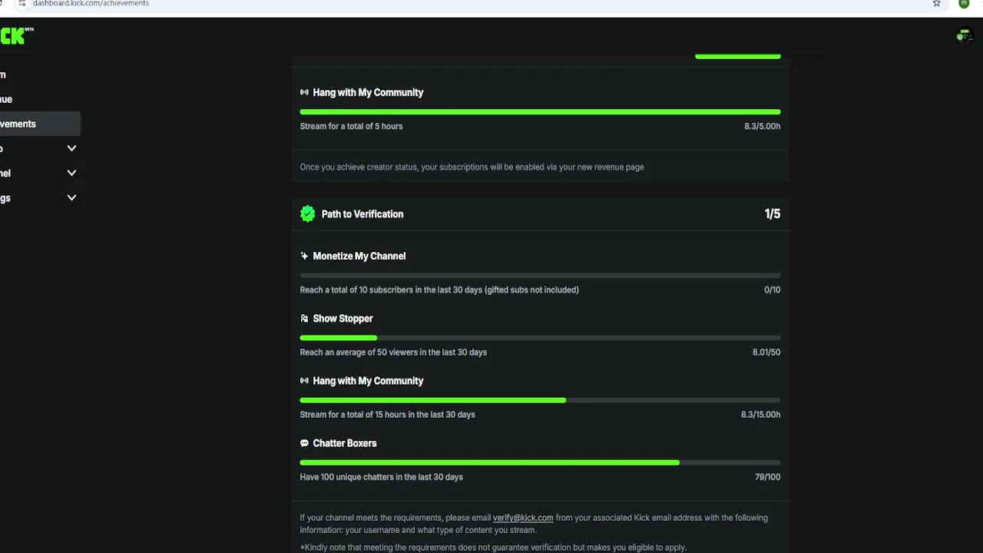Click the Path to Verification heading
This screenshot has width=983, height=553.
tap(362, 214)
